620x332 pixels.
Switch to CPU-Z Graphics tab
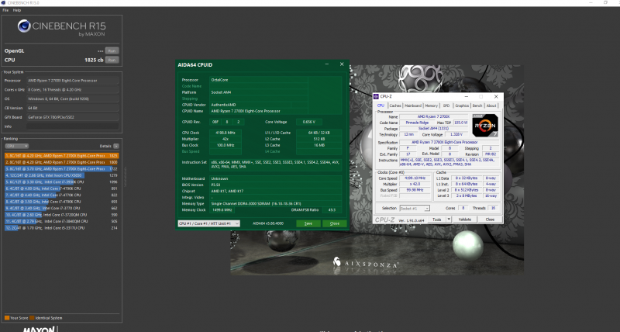tap(461, 105)
